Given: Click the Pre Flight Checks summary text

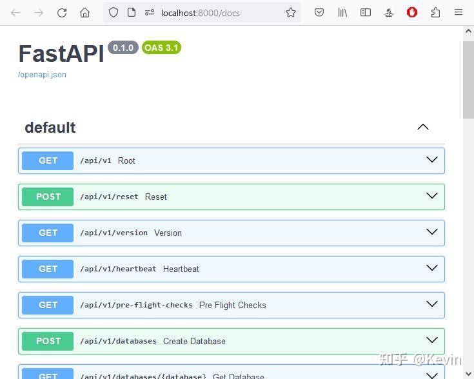Looking at the screenshot, I should (x=232, y=306).
